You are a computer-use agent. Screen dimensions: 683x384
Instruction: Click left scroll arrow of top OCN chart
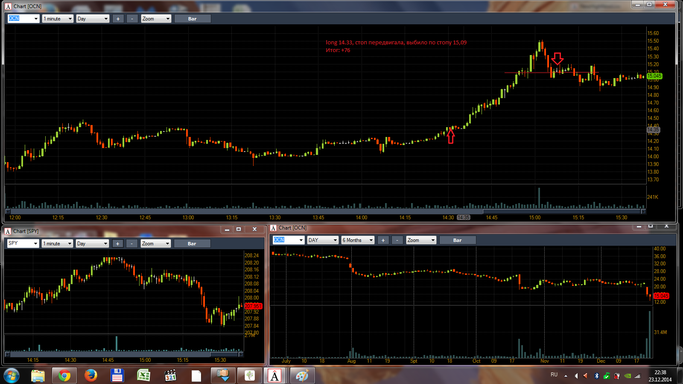point(8,211)
